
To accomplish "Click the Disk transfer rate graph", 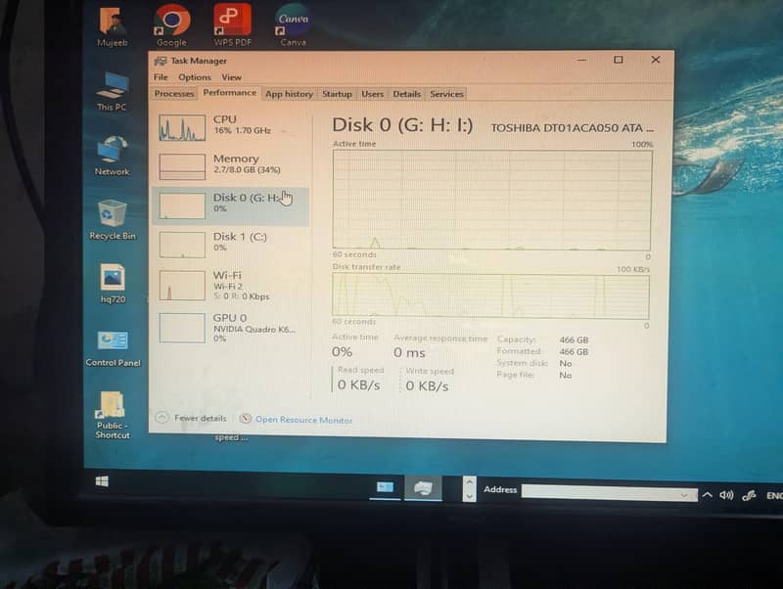I will [491, 295].
